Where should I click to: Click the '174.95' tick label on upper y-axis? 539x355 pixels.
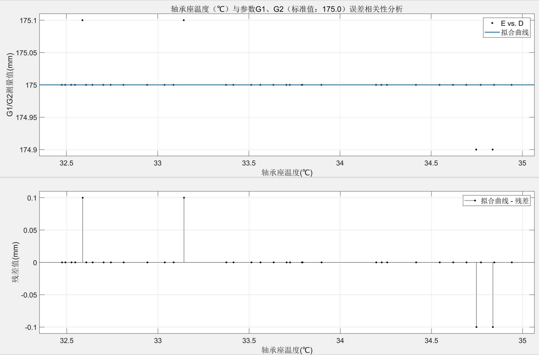pos(26,117)
